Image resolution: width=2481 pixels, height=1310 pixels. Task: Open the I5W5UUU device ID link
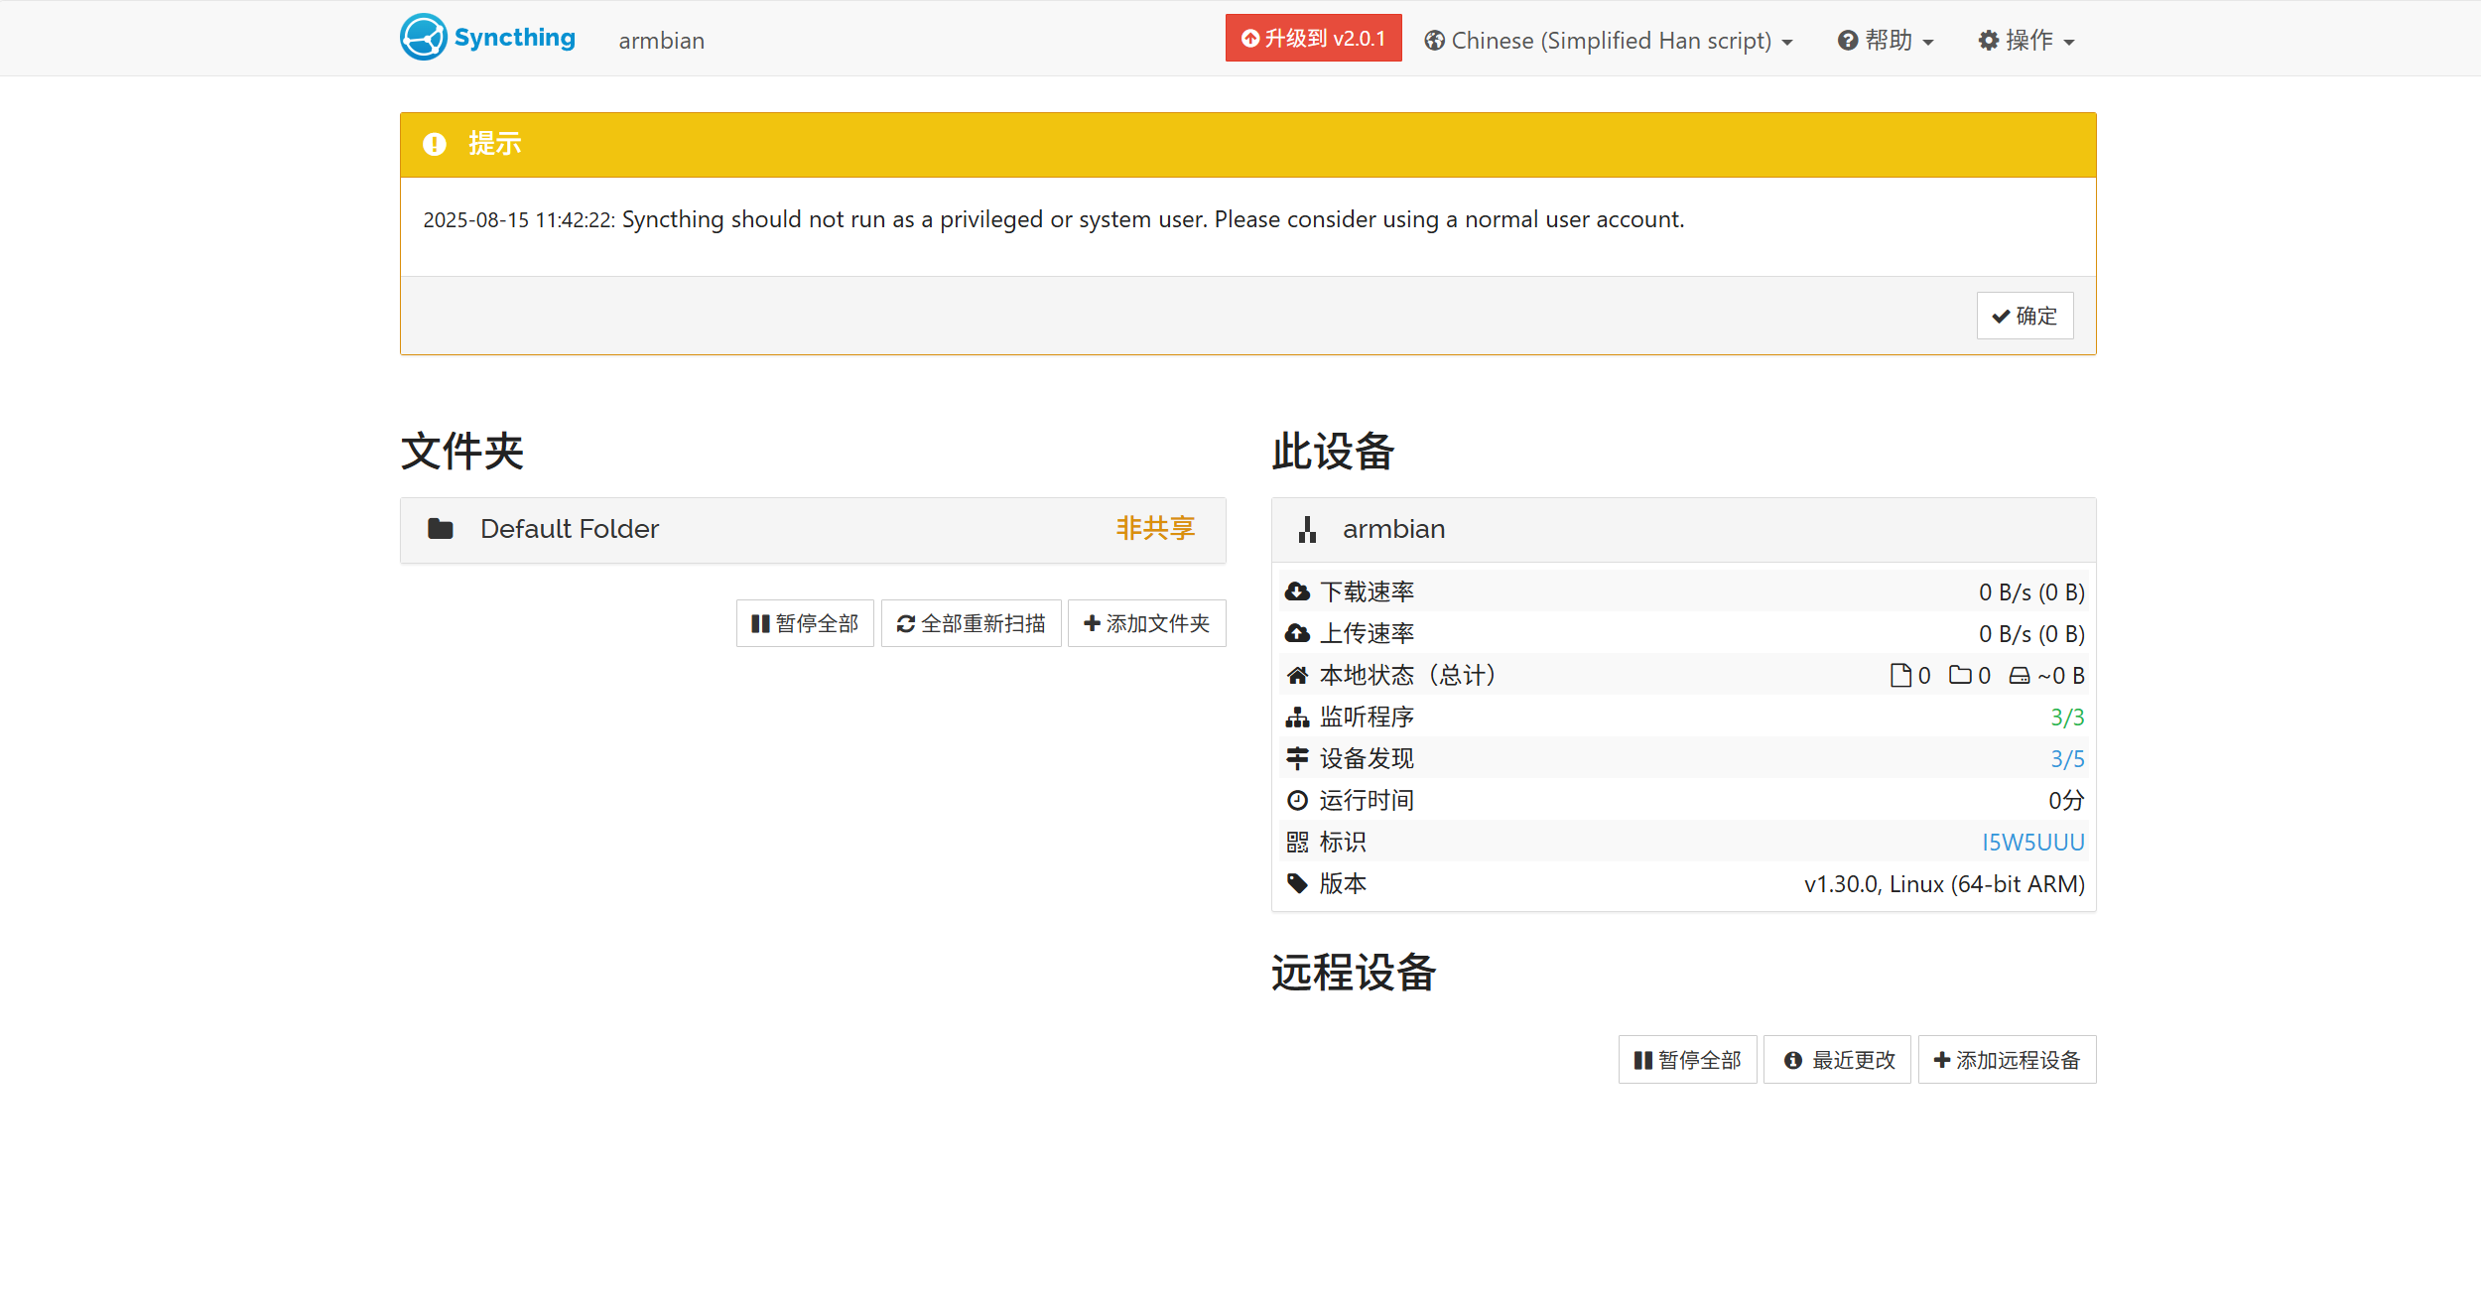point(2032,843)
